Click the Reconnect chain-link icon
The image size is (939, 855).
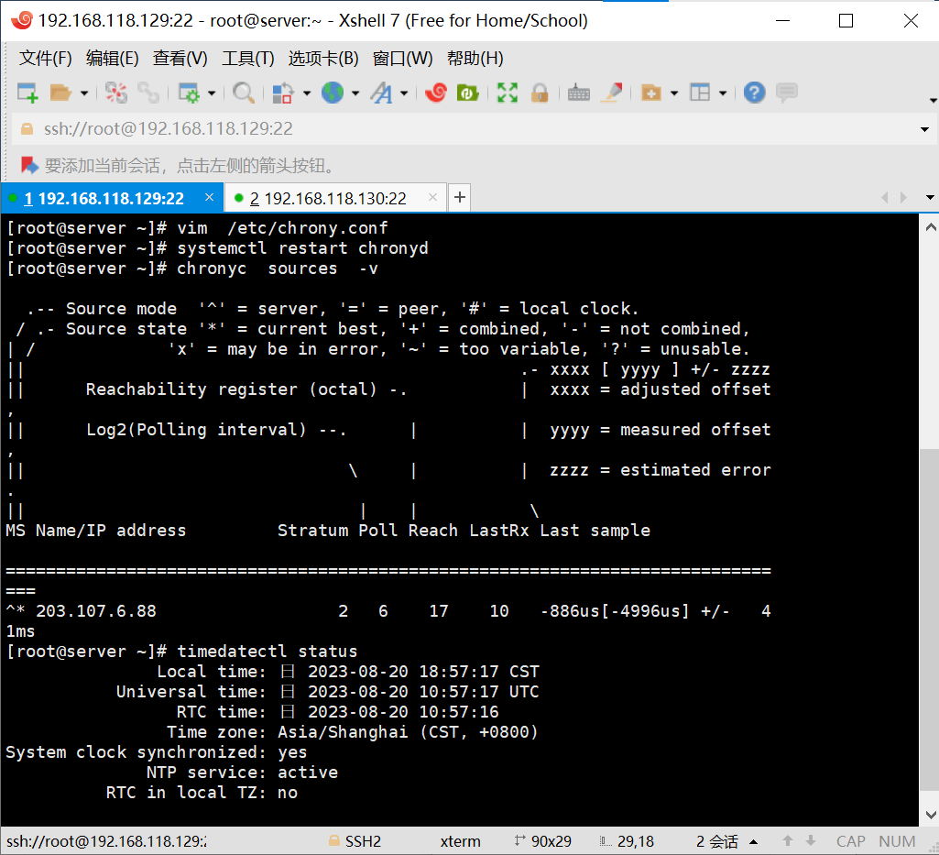pos(147,93)
